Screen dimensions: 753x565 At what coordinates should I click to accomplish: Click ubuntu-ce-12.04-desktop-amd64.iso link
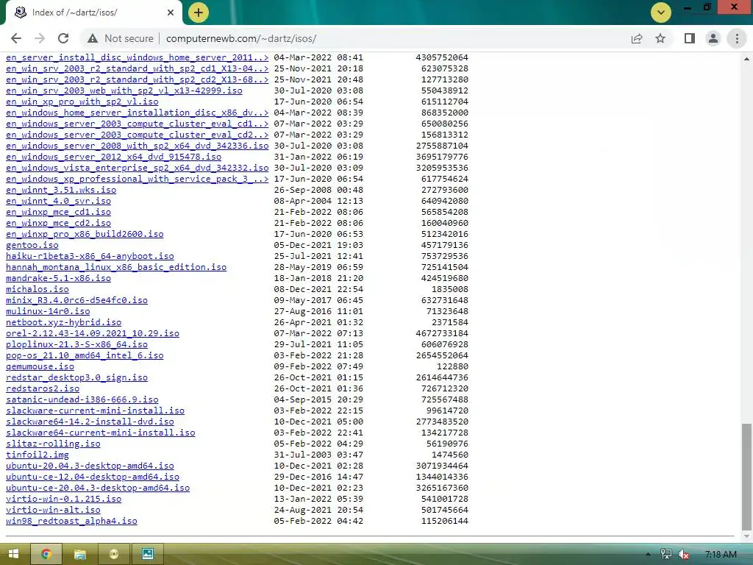pyautogui.click(x=93, y=477)
